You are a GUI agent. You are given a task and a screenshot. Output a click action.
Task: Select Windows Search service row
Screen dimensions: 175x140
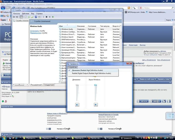tap(89, 37)
